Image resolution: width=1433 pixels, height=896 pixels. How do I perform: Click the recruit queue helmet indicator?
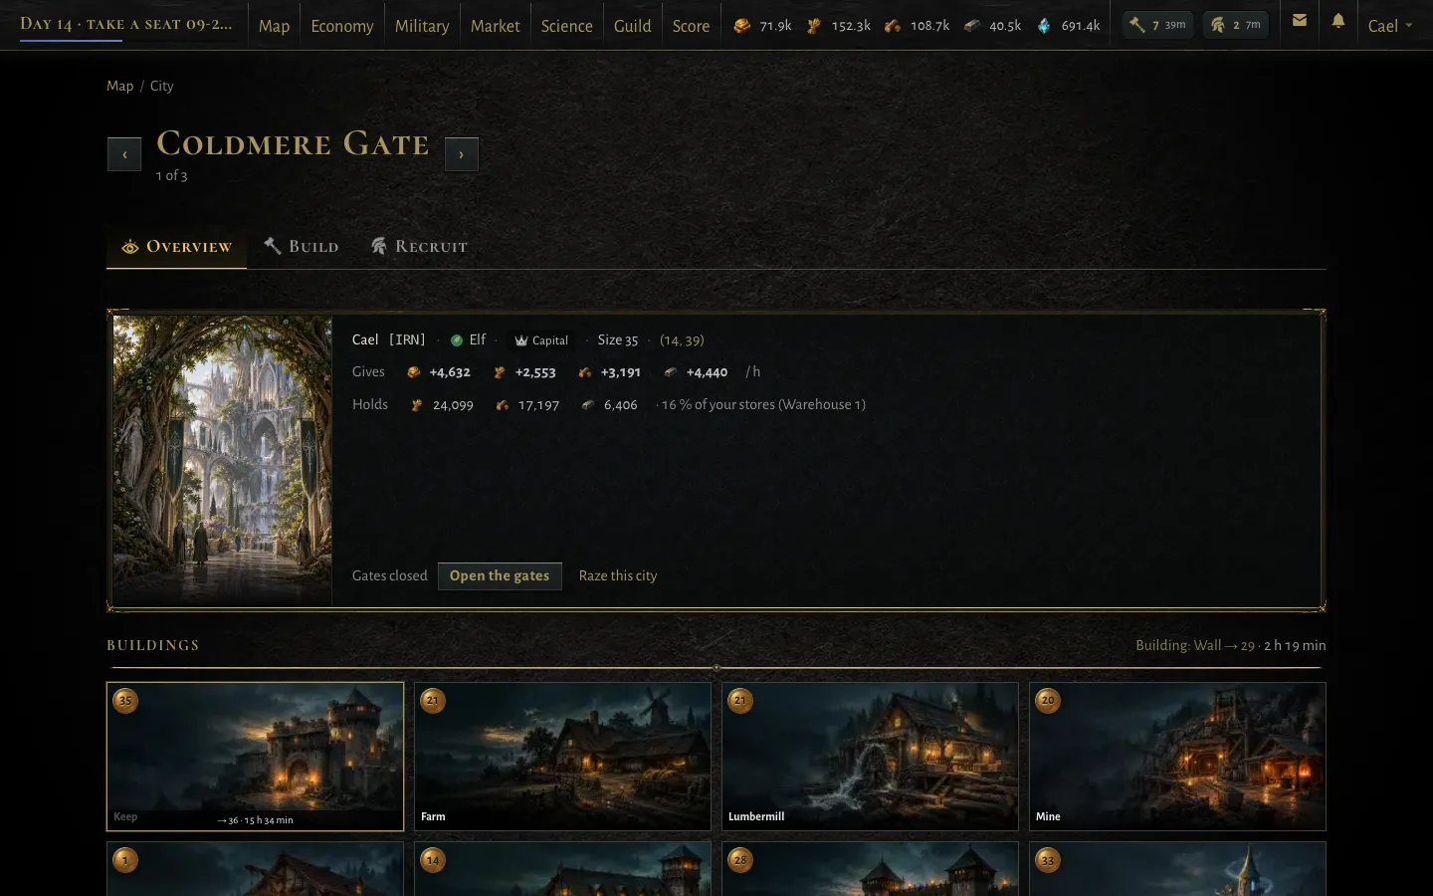1236,25
